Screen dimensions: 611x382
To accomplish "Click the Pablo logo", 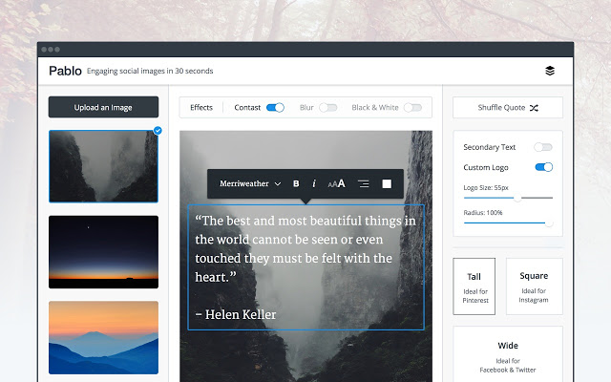I will tap(65, 71).
